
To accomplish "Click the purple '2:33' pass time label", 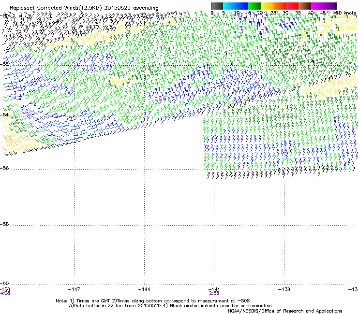I will pyautogui.click(x=214, y=293).
